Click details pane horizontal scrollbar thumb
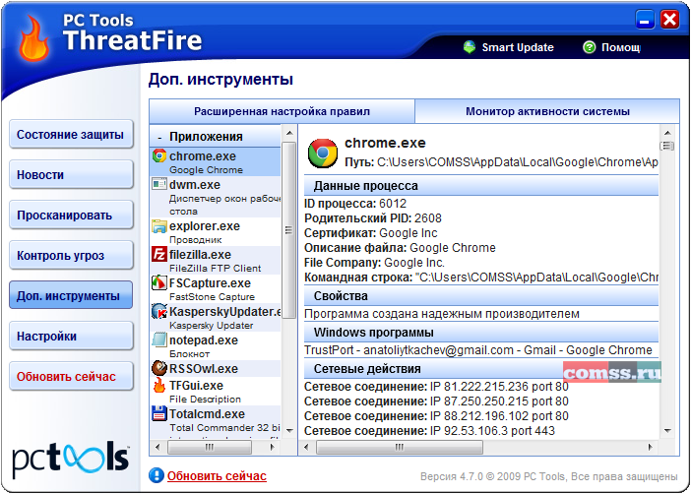The width and height of the screenshot is (691, 494). tap(400, 448)
